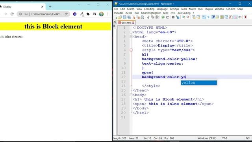Click the Replace toolbar icon
The height and width of the screenshot is (142, 252).
pyautogui.click(x=178, y=17)
